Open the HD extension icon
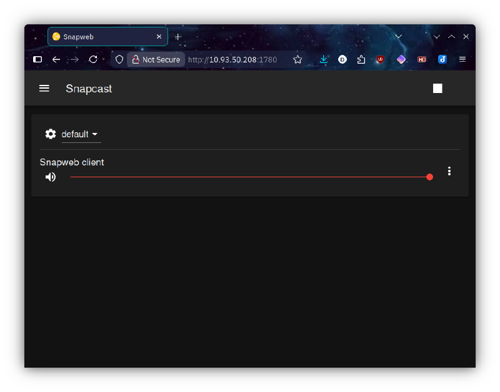 422,59
